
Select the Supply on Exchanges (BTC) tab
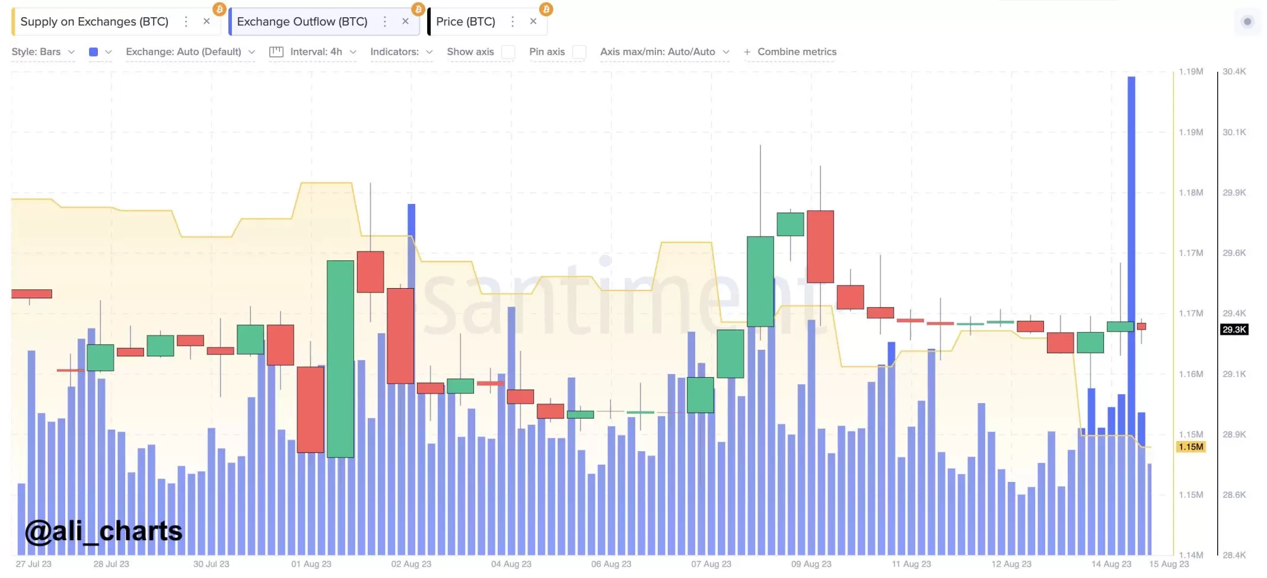(x=95, y=22)
